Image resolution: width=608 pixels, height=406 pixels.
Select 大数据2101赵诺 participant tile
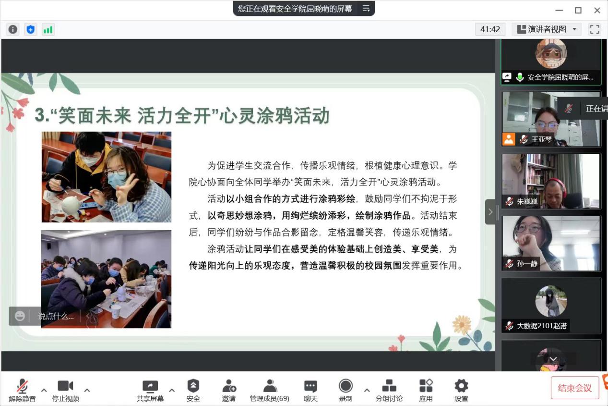click(551, 305)
